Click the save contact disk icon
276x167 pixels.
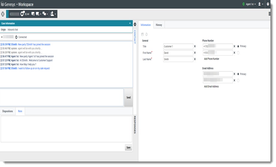(x=143, y=34)
